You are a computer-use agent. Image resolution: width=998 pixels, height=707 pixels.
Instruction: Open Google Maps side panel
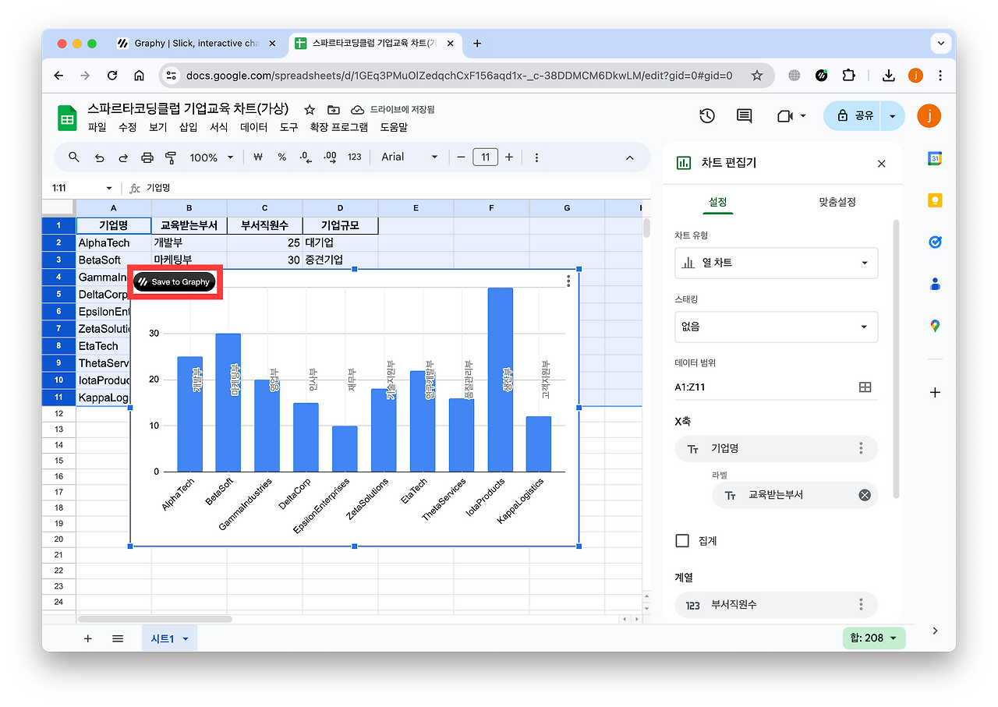(935, 326)
